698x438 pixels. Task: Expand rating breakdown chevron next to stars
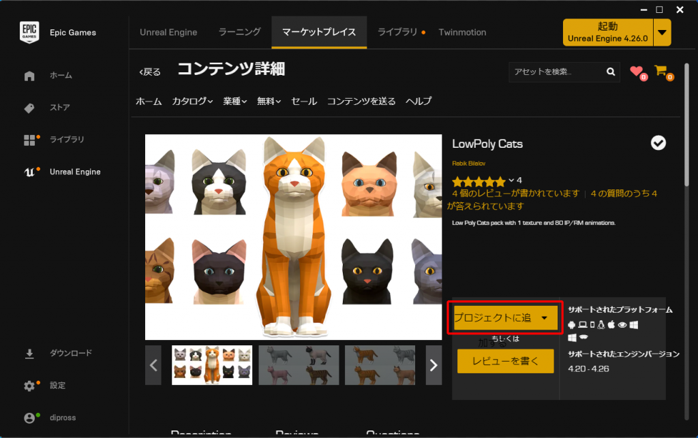point(511,180)
